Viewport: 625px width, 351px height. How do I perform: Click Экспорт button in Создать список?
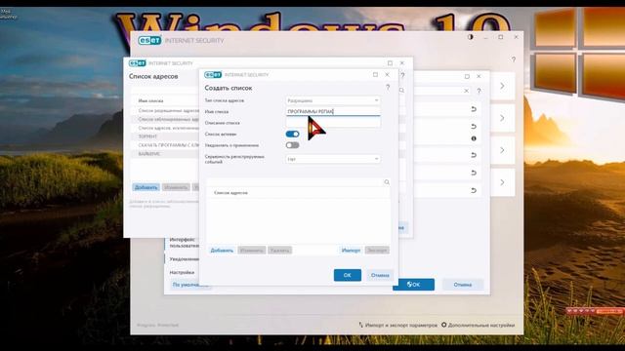pyautogui.click(x=377, y=251)
